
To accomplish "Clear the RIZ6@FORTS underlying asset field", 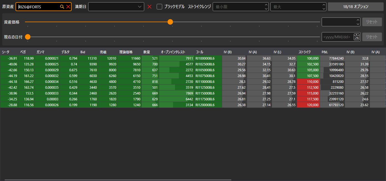I will 68,7.
